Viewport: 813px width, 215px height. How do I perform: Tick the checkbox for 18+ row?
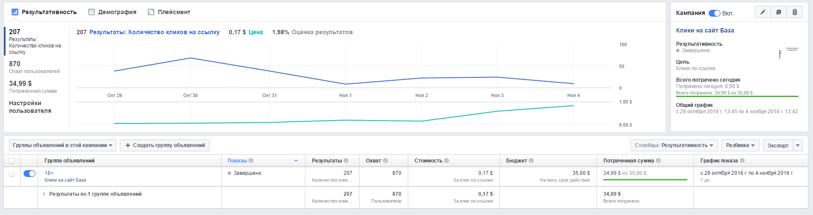[x=12, y=174]
